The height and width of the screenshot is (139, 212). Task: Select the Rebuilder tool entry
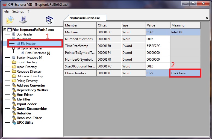(24, 113)
